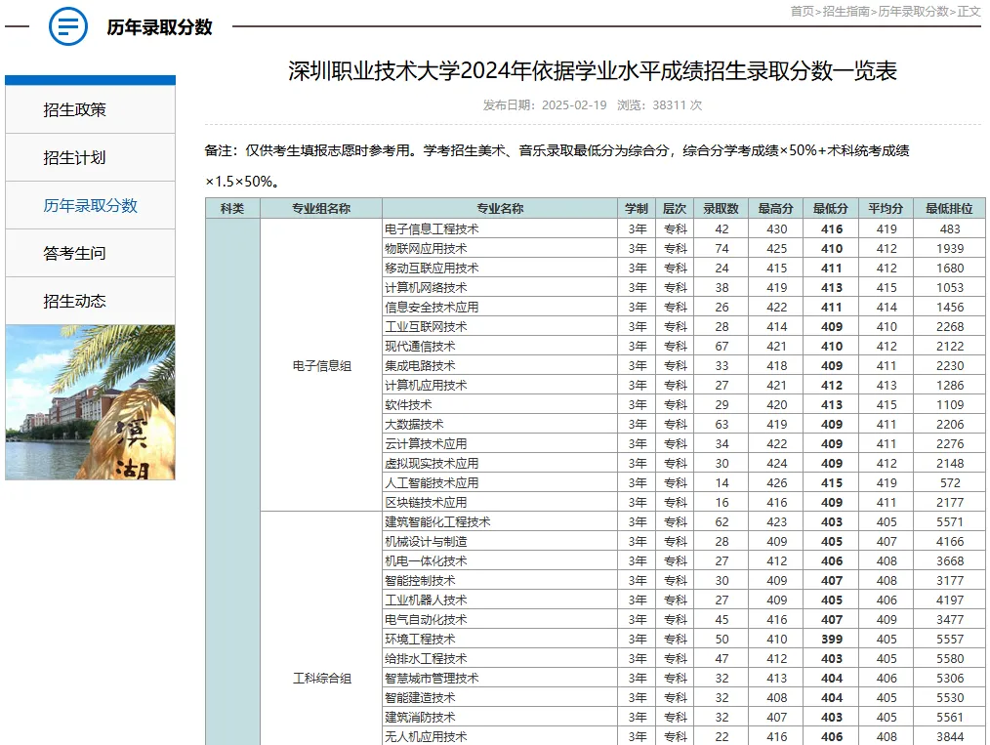This screenshot has width=990, height=745.
Task: Click the highest score 430 cell
Action: (x=776, y=229)
